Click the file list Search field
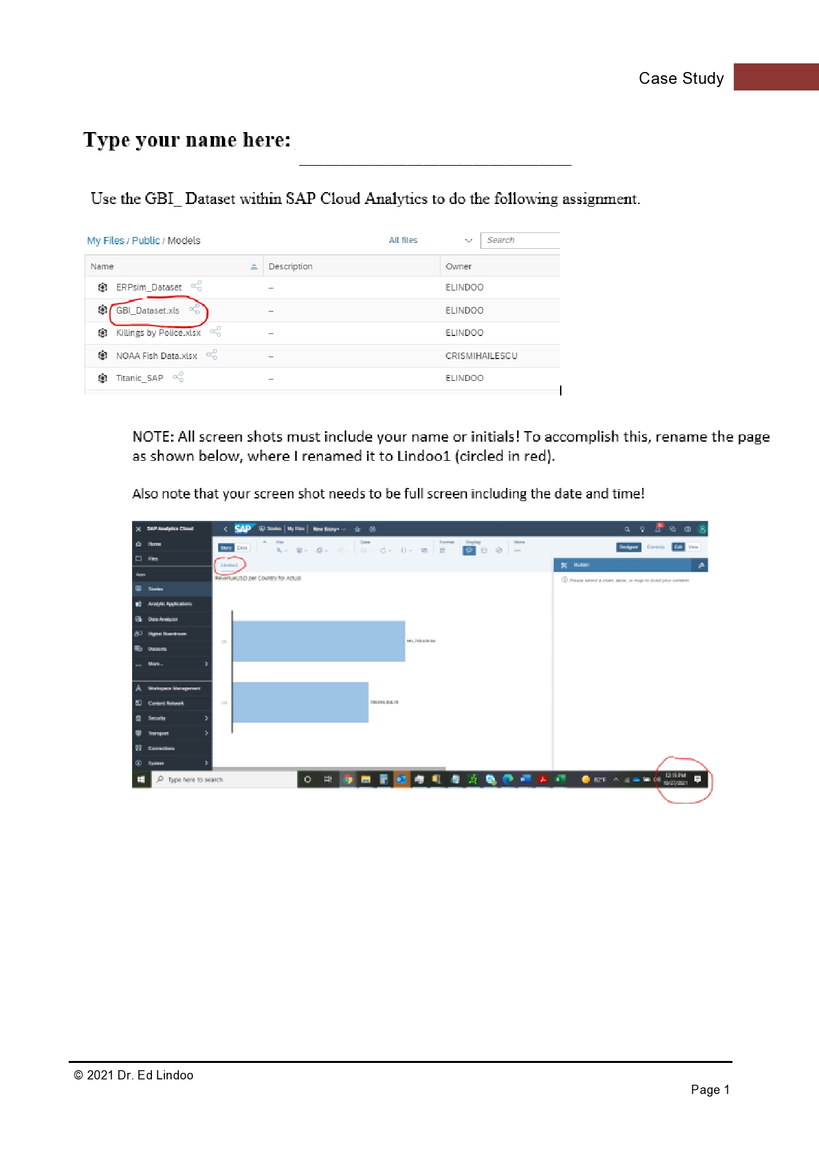 pyautogui.click(x=520, y=240)
